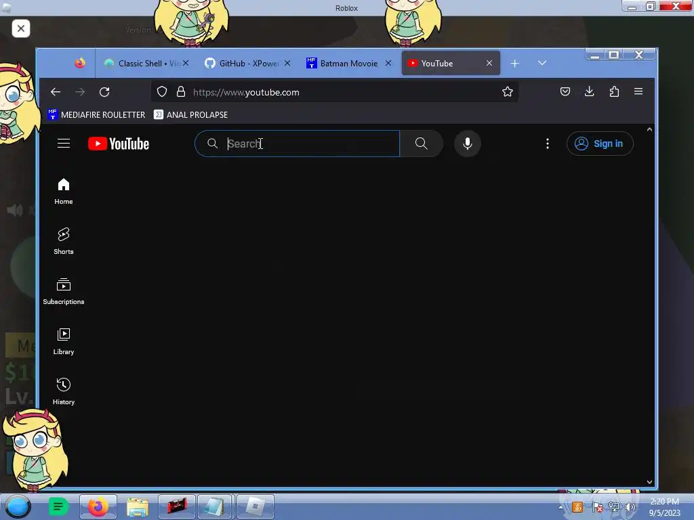Image resolution: width=694 pixels, height=520 pixels.
Task: Click the taskbar clock
Action: [664, 507]
